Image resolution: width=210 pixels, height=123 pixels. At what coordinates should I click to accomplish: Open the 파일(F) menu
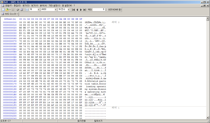pos(9,6)
